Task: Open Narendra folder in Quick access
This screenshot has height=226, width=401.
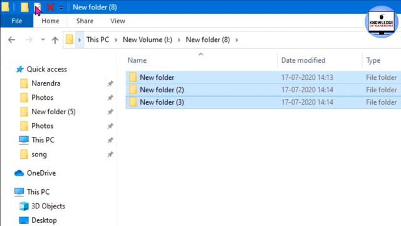Action: coord(46,83)
